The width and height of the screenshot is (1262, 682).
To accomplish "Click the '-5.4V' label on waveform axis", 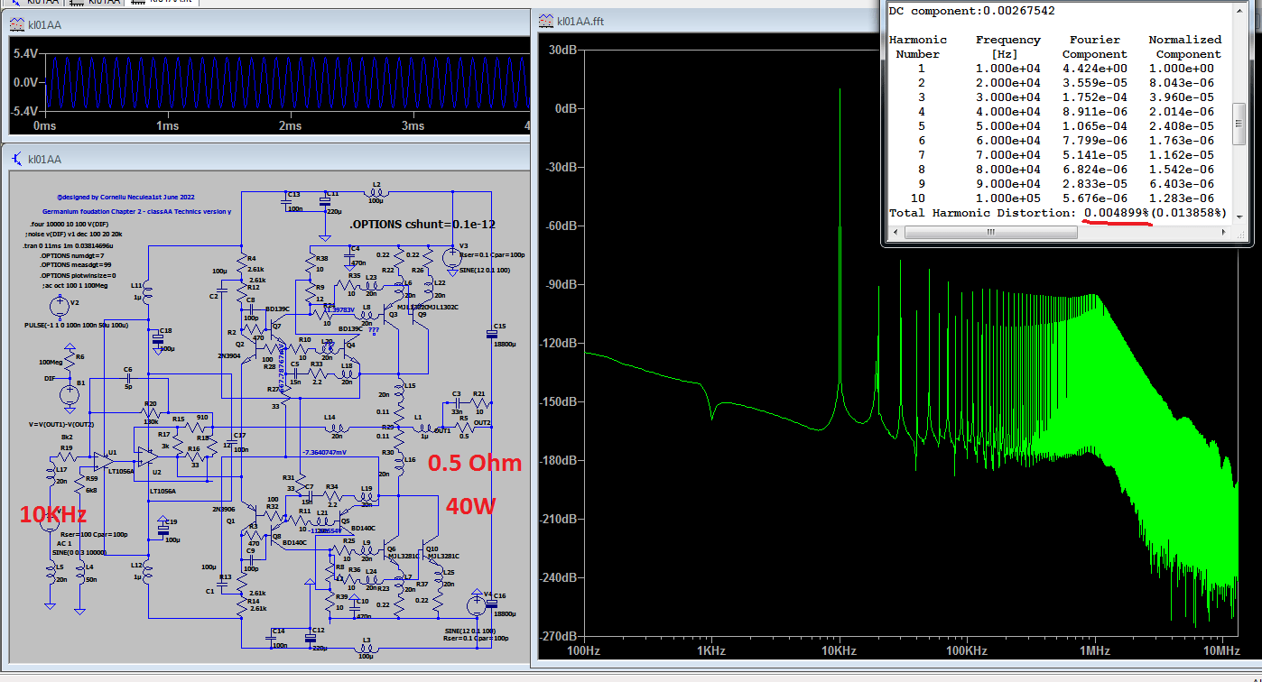I will [23, 110].
